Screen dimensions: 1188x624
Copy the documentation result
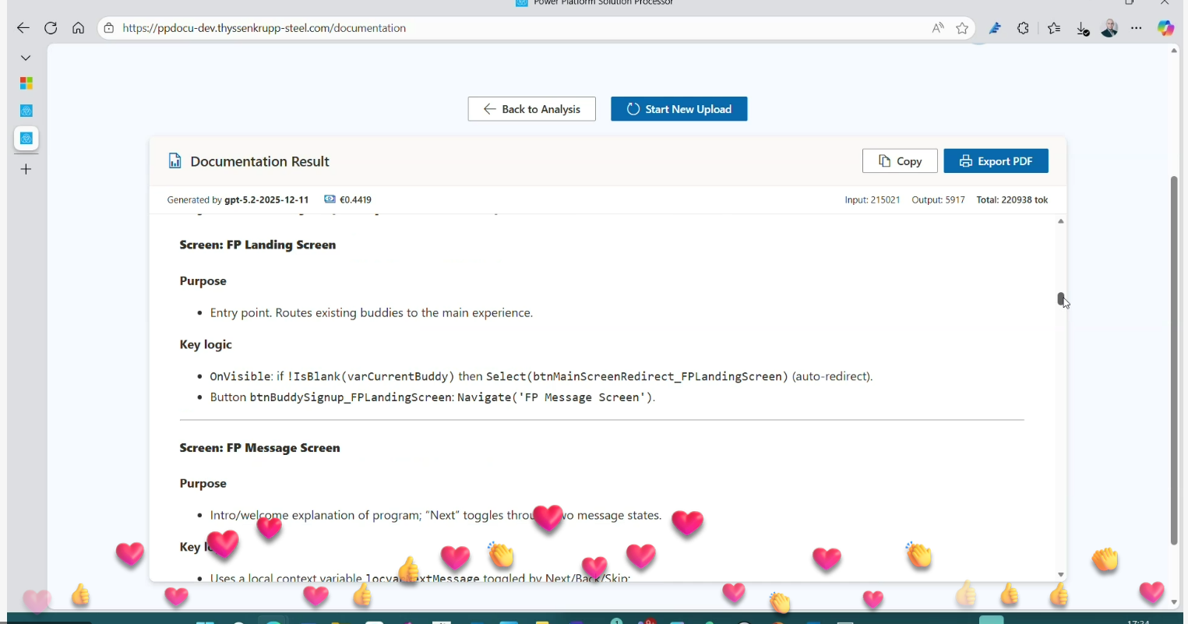(899, 161)
